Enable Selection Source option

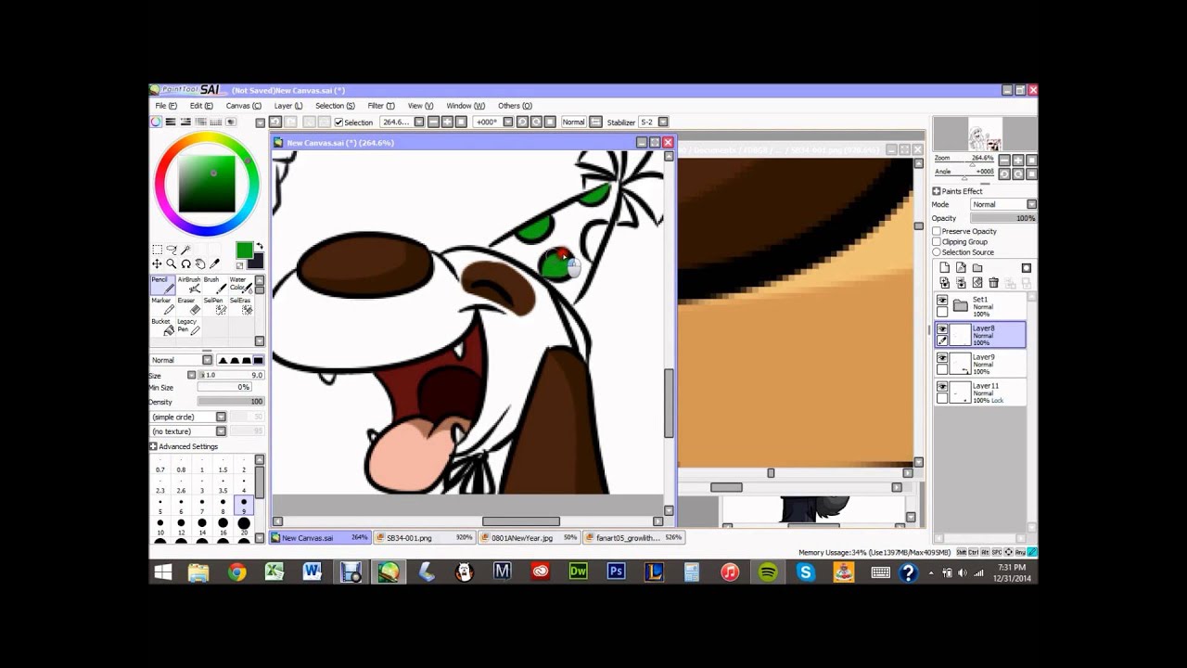[x=937, y=252]
